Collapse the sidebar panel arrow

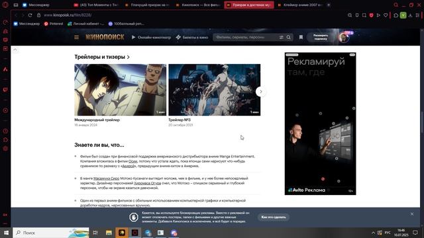[15, 50]
